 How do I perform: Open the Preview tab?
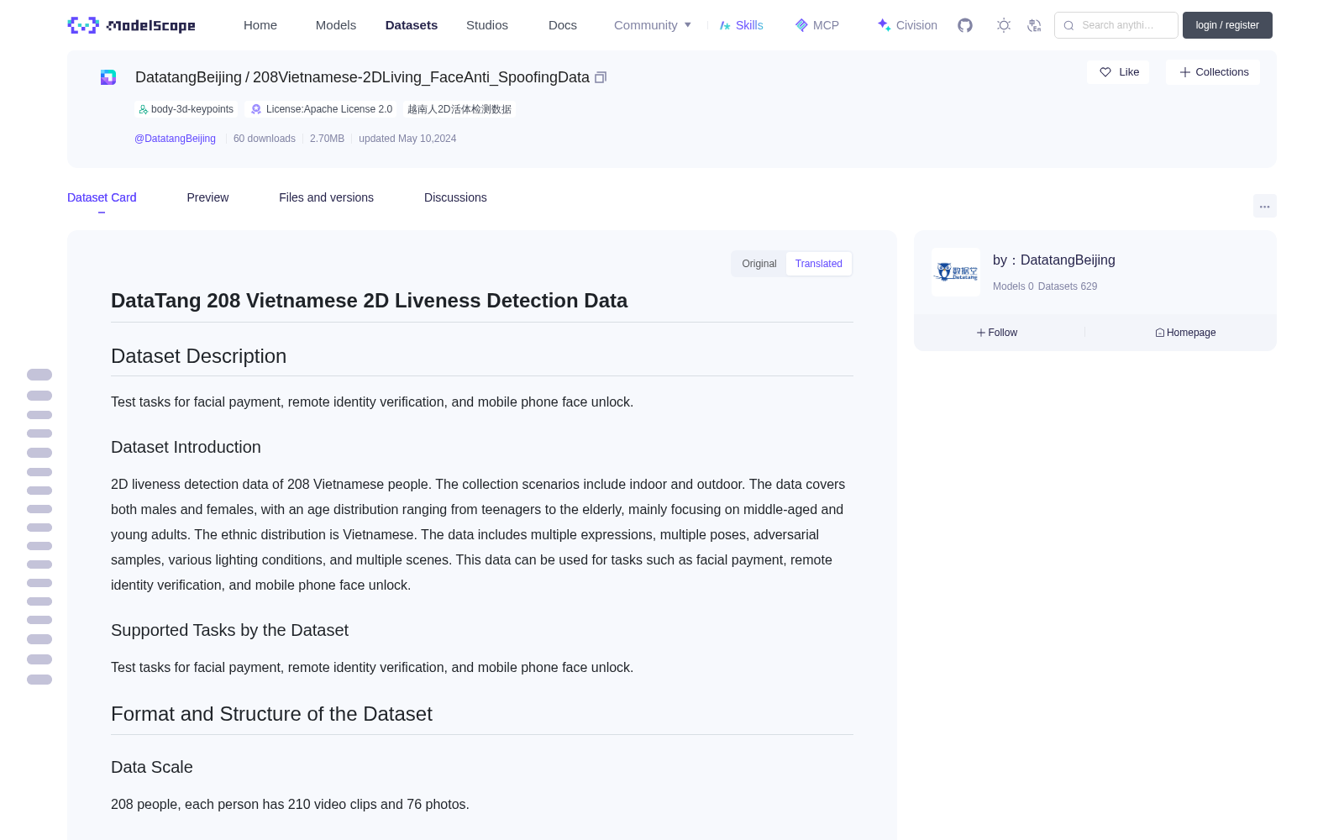(x=207, y=197)
